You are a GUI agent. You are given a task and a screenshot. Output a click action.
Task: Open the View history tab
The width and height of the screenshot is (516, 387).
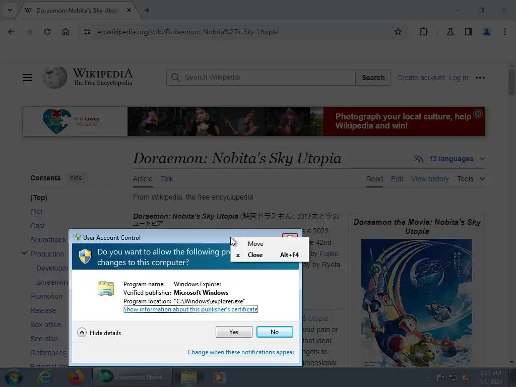tap(430, 179)
